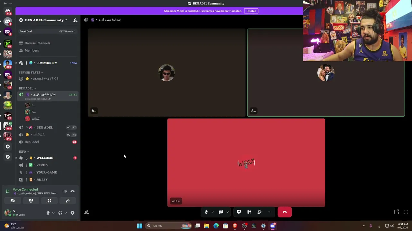This screenshot has height=231, width=412.
Task: Open more options in the call control bar
Action: (x=270, y=212)
